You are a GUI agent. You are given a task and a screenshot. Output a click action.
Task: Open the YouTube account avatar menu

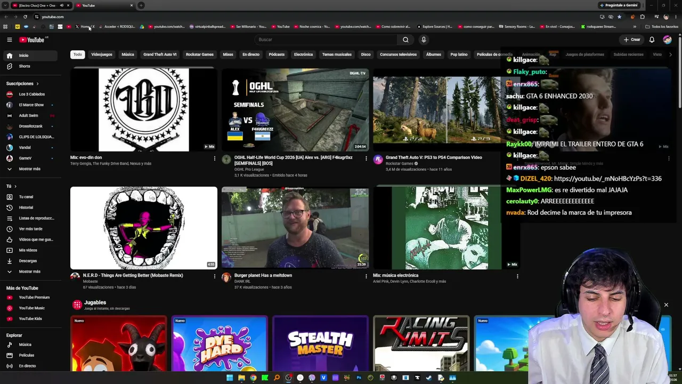pyautogui.click(x=667, y=39)
